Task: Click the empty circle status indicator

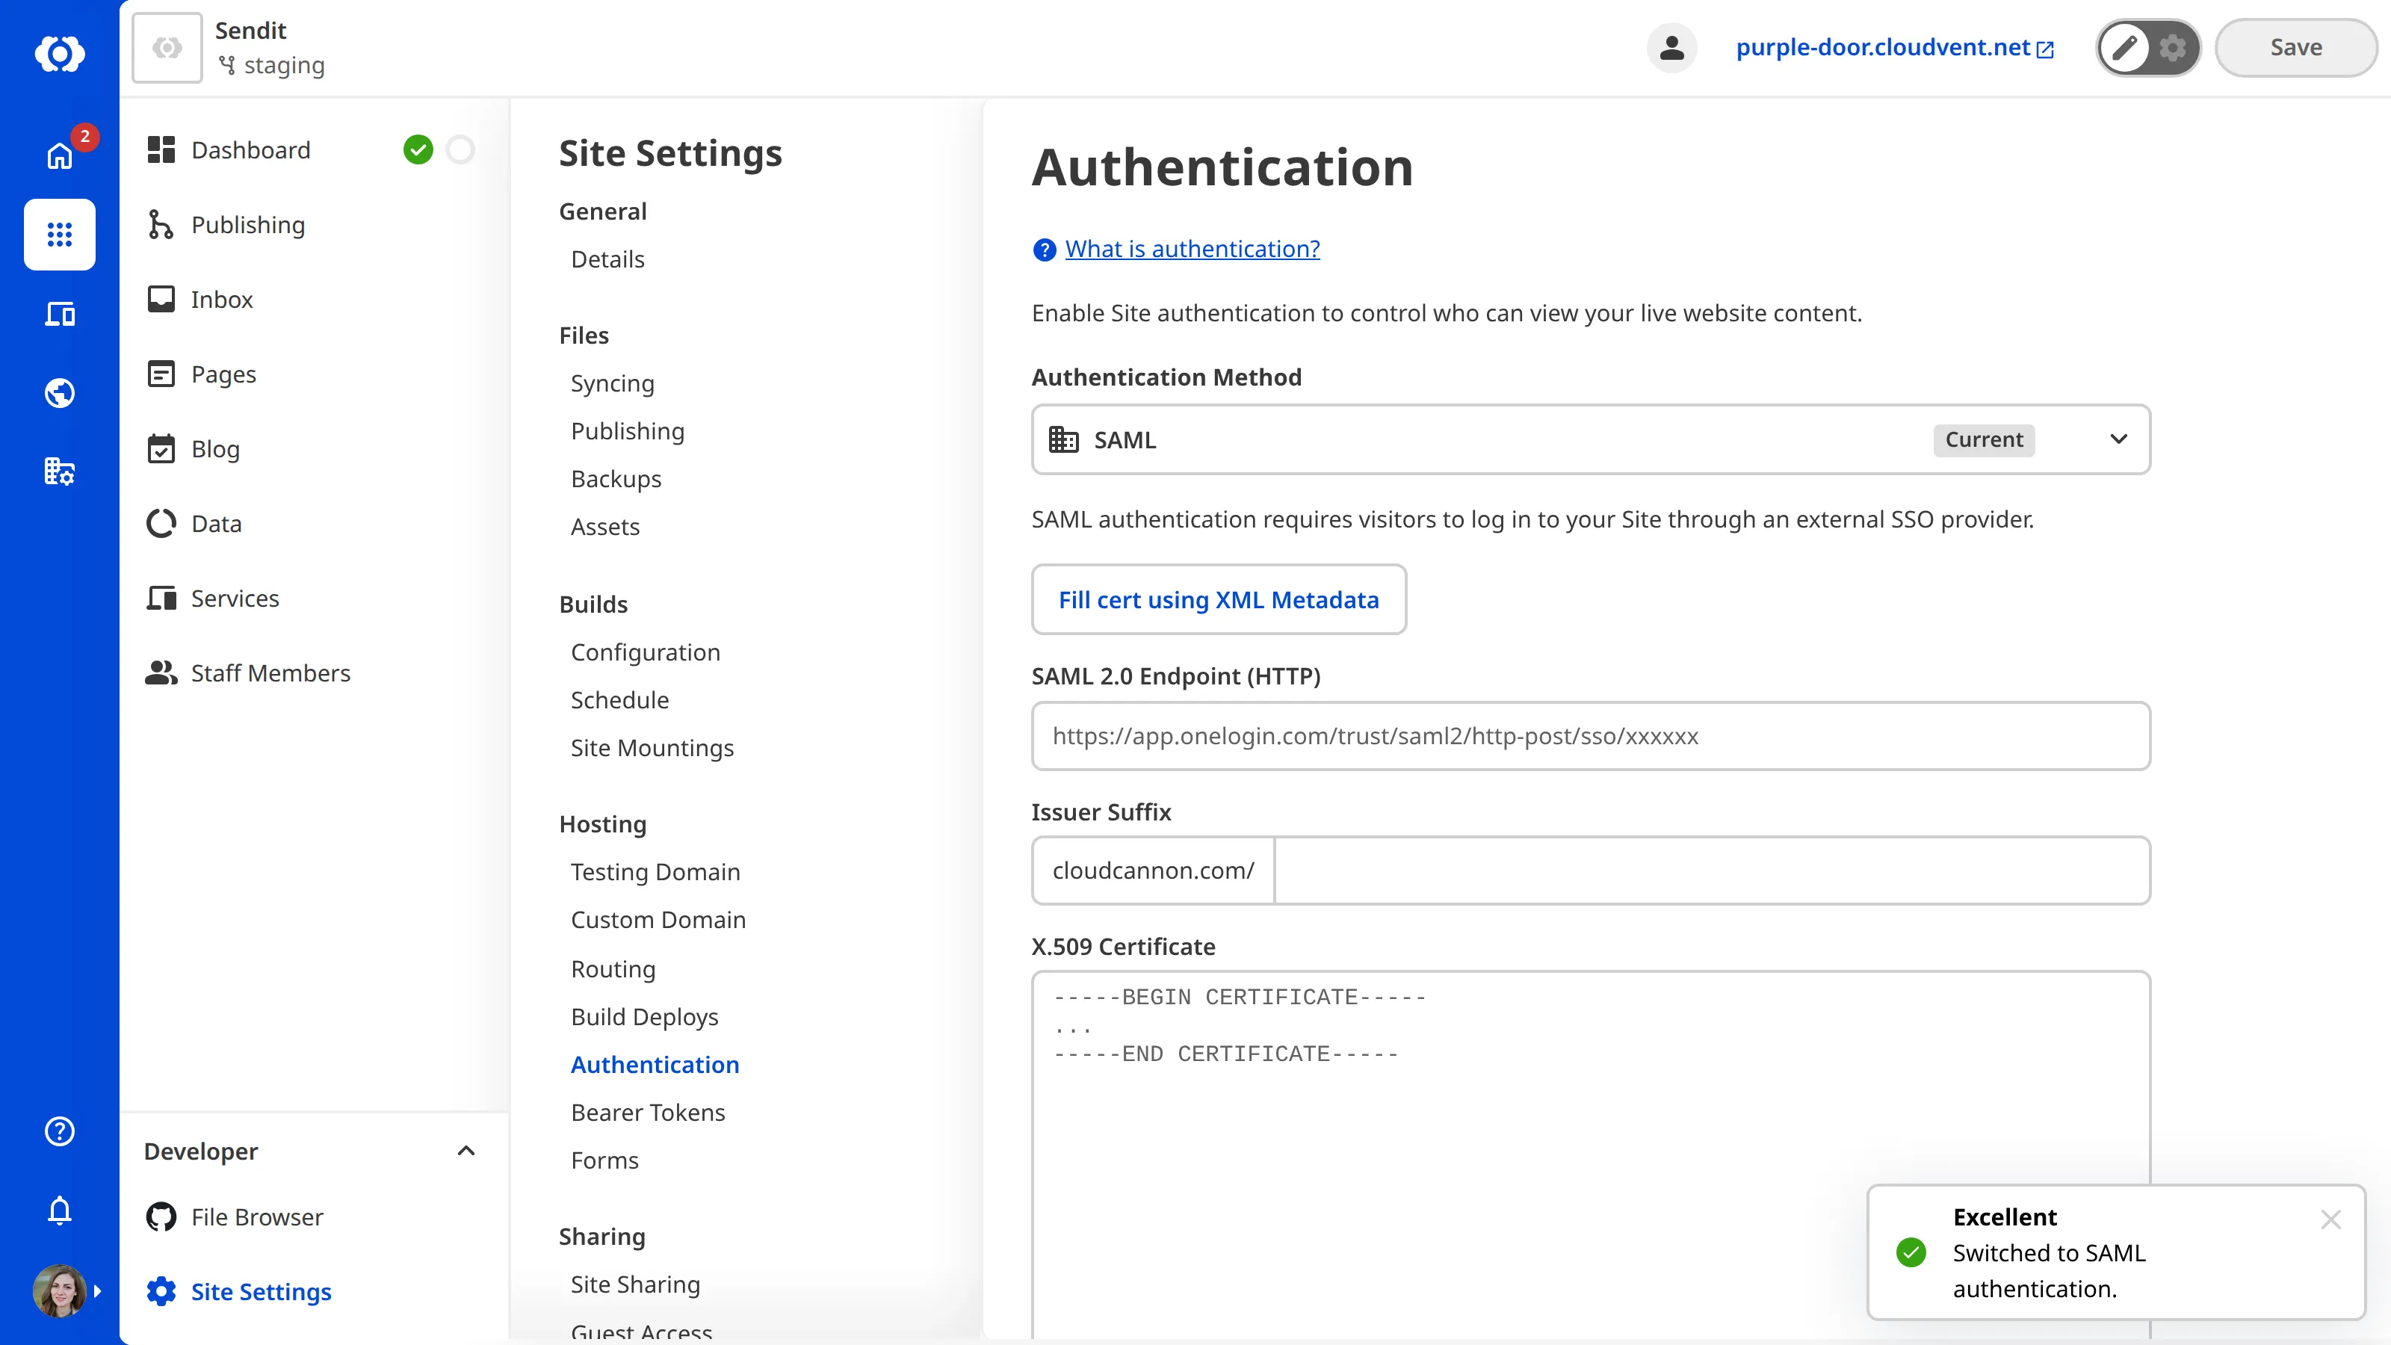Action: (460, 149)
